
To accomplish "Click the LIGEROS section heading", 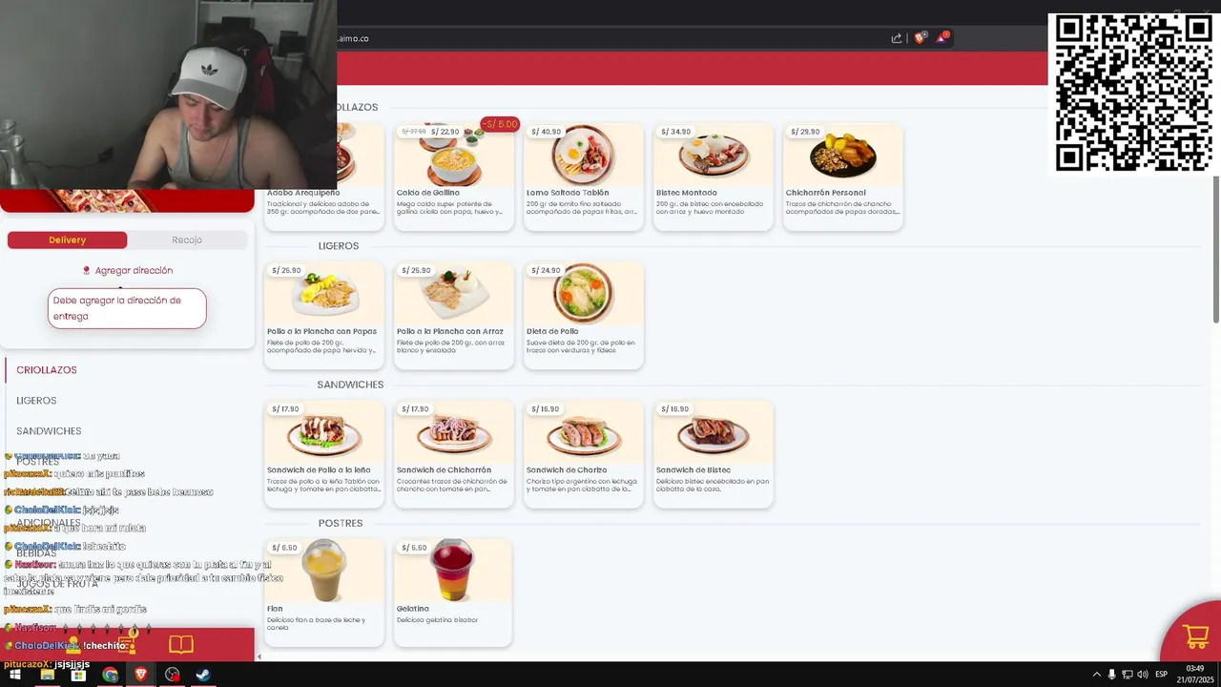I will [339, 246].
